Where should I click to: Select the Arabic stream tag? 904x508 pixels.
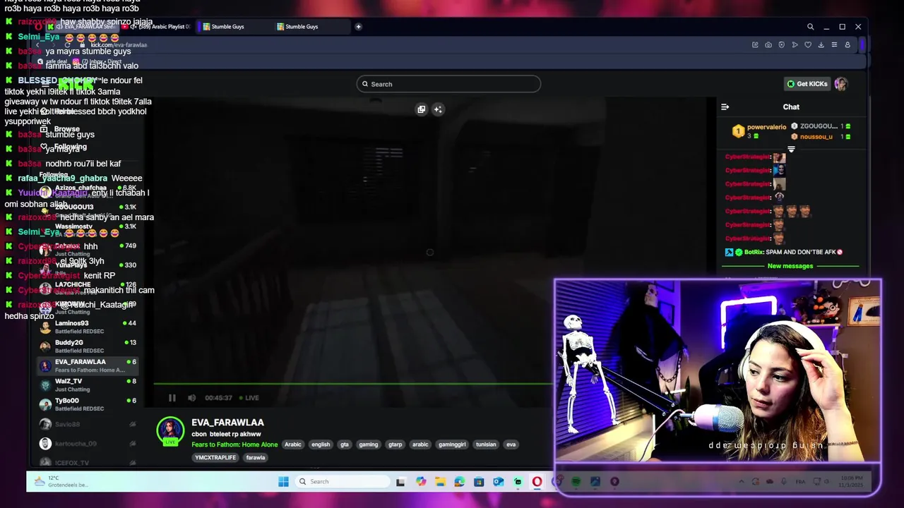click(x=293, y=445)
